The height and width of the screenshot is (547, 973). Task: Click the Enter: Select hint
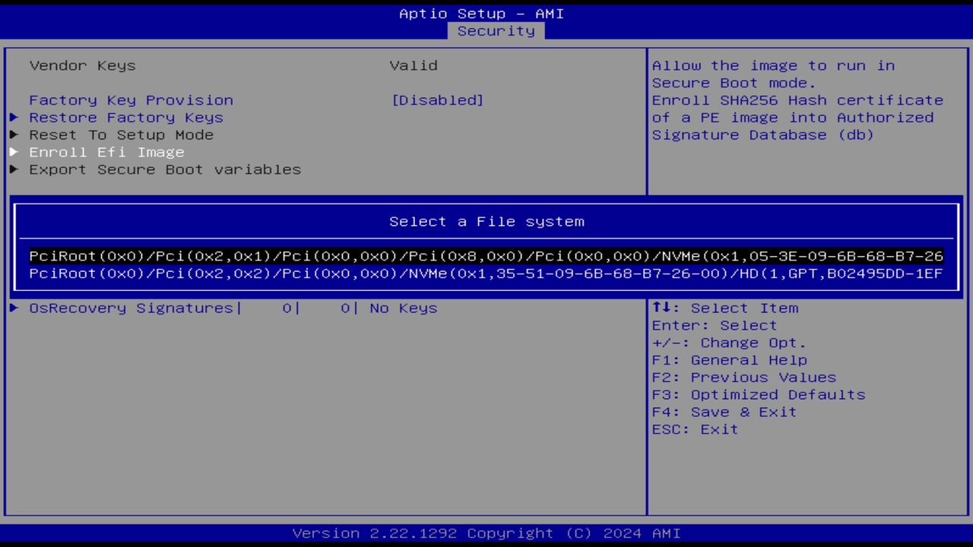coord(715,326)
